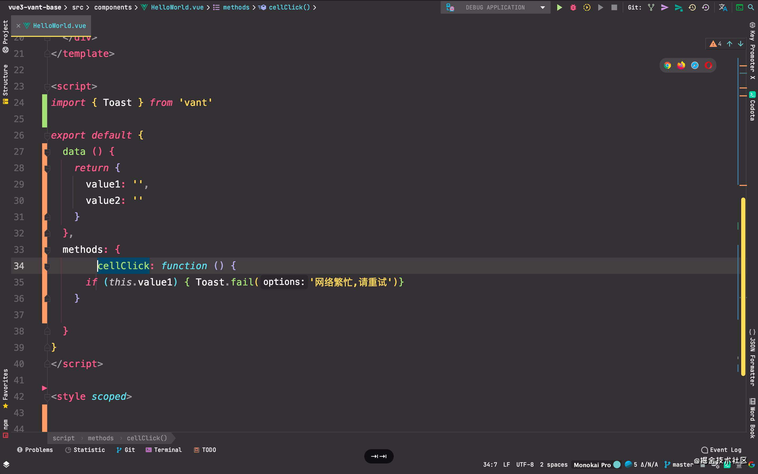Click the yellow vertical scrollbar thumb

pyautogui.click(x=743, y=287)
